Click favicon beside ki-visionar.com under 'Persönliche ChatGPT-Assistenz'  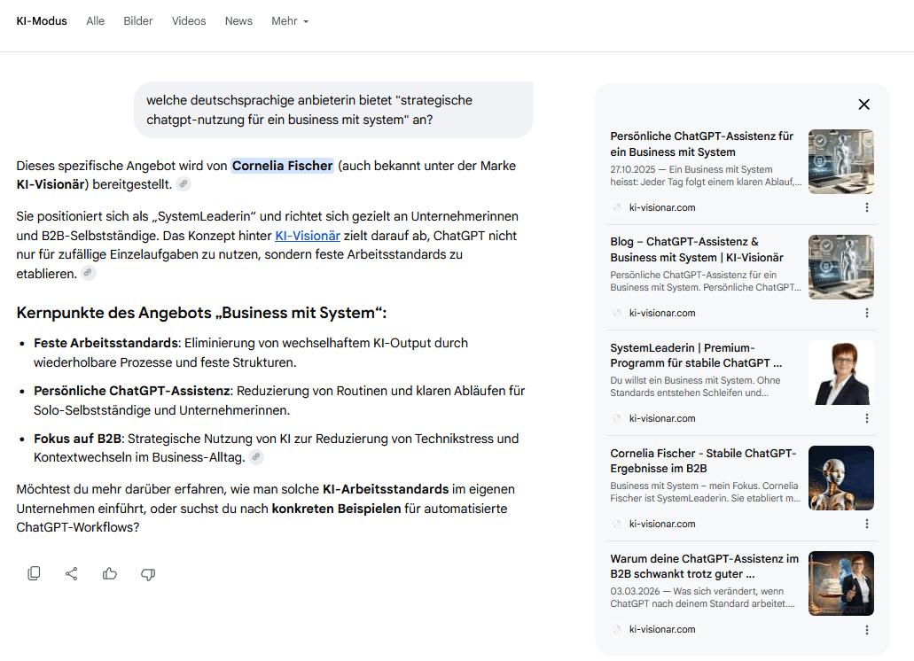point(617,207)
